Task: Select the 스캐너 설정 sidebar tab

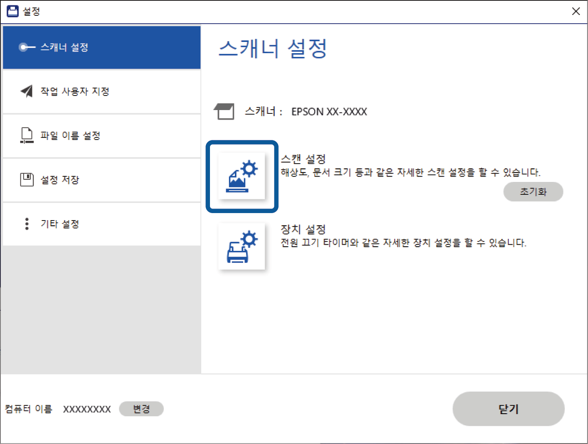Action: [x=102, y=47]
